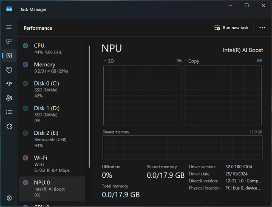Image resolution: width=272 pixels, height=207 pixels.
Task: Open Task Manager settings gear
Action: [x=9, y=198]
